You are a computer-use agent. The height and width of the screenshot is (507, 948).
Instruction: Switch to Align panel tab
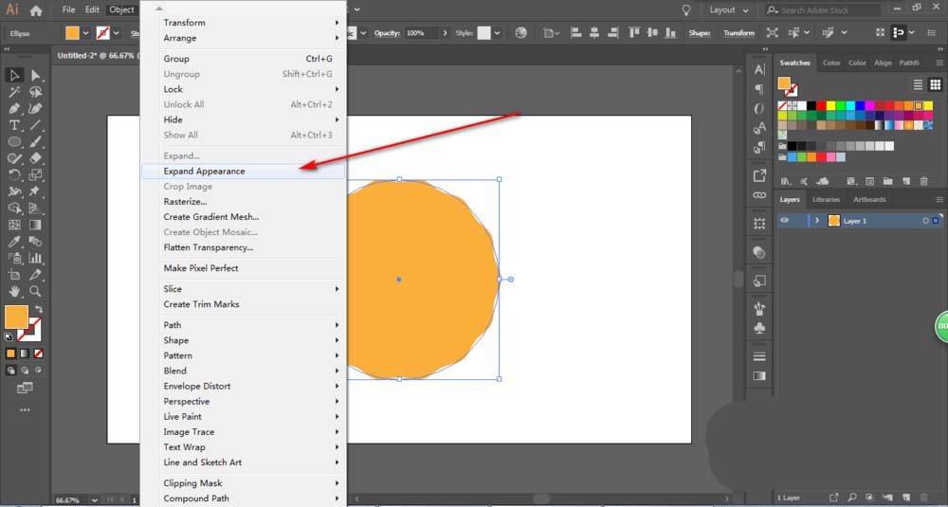883,63
